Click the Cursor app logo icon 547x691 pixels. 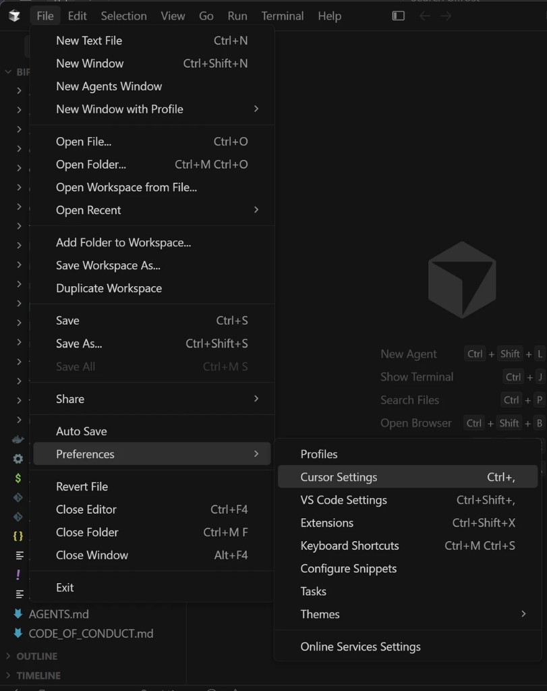[14, 16]
